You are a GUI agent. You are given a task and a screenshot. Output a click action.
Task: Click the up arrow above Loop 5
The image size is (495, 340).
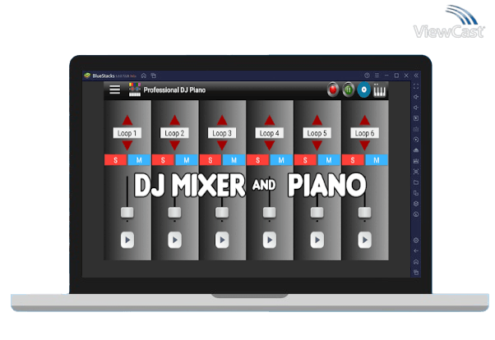pyautogui.click(x=317, y=120)
